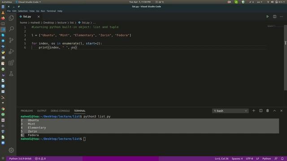The image size is (287, 161).
Task: Click 'list' folder in the breadcrumb
Action: click(x=72, y=23)
